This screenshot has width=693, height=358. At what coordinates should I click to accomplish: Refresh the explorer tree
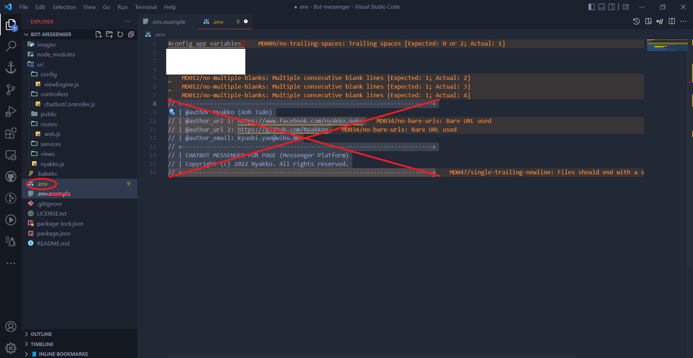click(x=120, y=34)
